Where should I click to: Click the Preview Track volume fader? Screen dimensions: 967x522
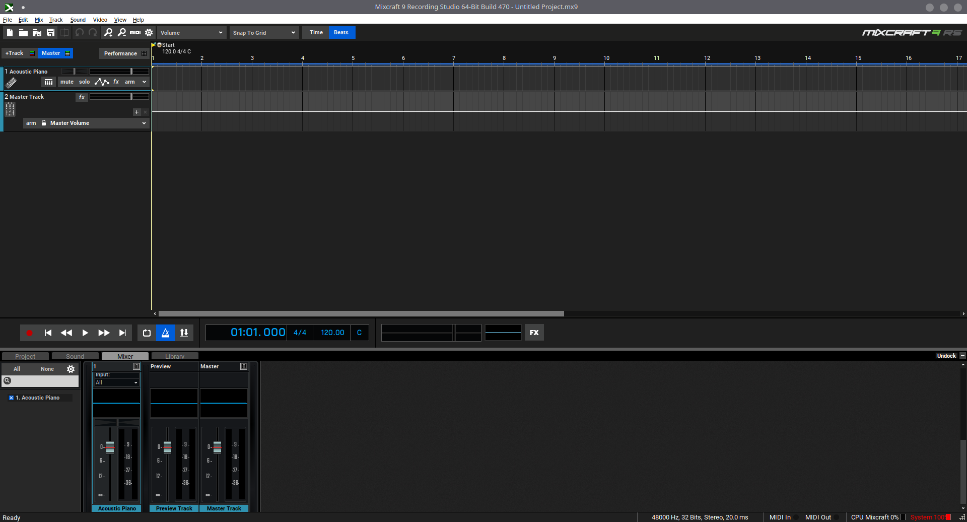(x=167, y=447)
